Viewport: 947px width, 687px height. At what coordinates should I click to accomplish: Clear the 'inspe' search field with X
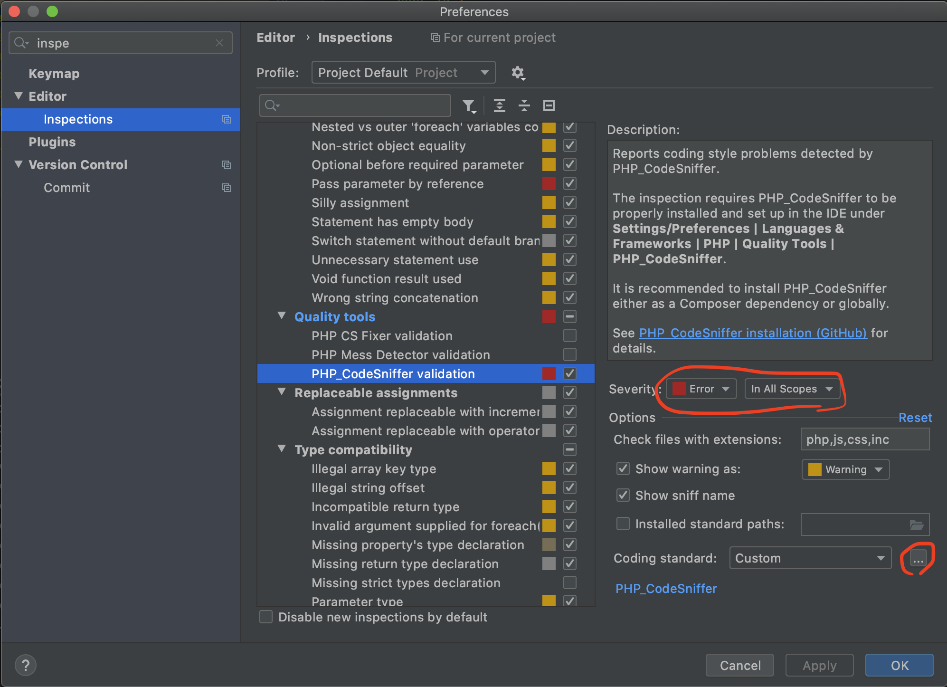pyautogui.click(x=219, y=43)
